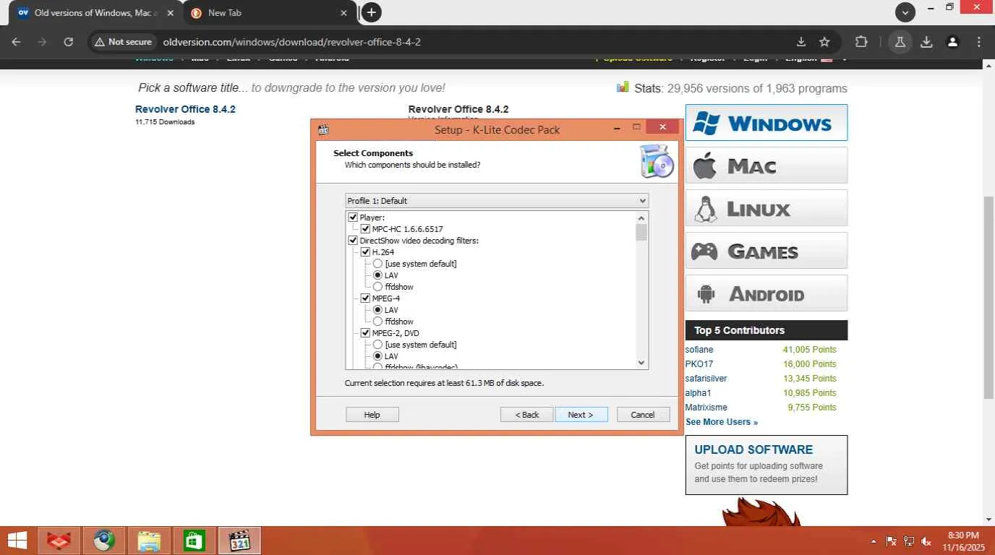Click the webpage vertical scrollbar thumb

click(988, 297)
